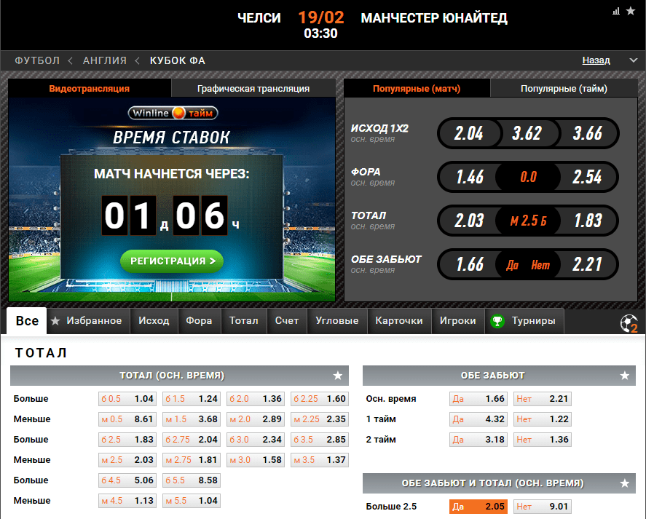Expand the header dropdown chevron next to Назад
Screen dimensions: 646x519
coord(633,60)
